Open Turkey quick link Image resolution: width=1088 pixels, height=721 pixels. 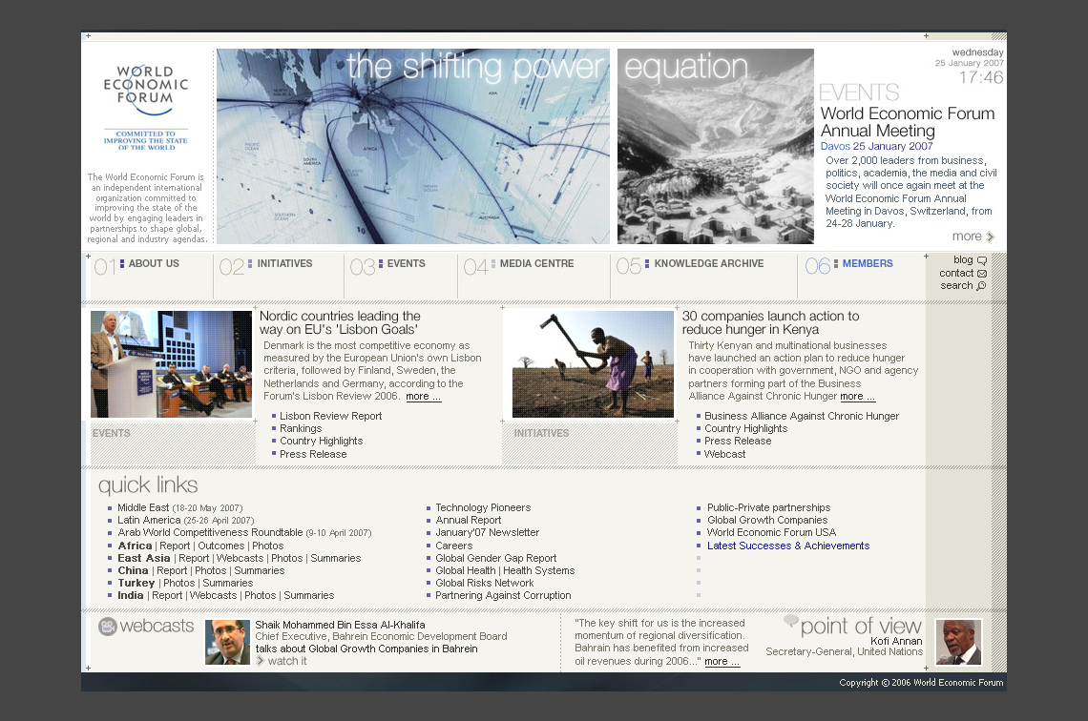[136, 583]
